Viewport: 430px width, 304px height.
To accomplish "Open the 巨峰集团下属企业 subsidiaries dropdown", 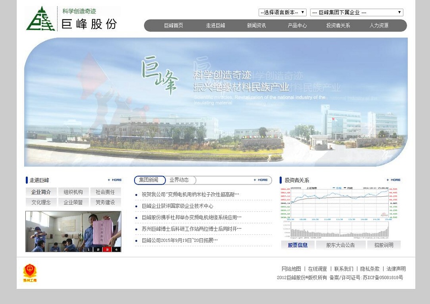I will 356,12.
